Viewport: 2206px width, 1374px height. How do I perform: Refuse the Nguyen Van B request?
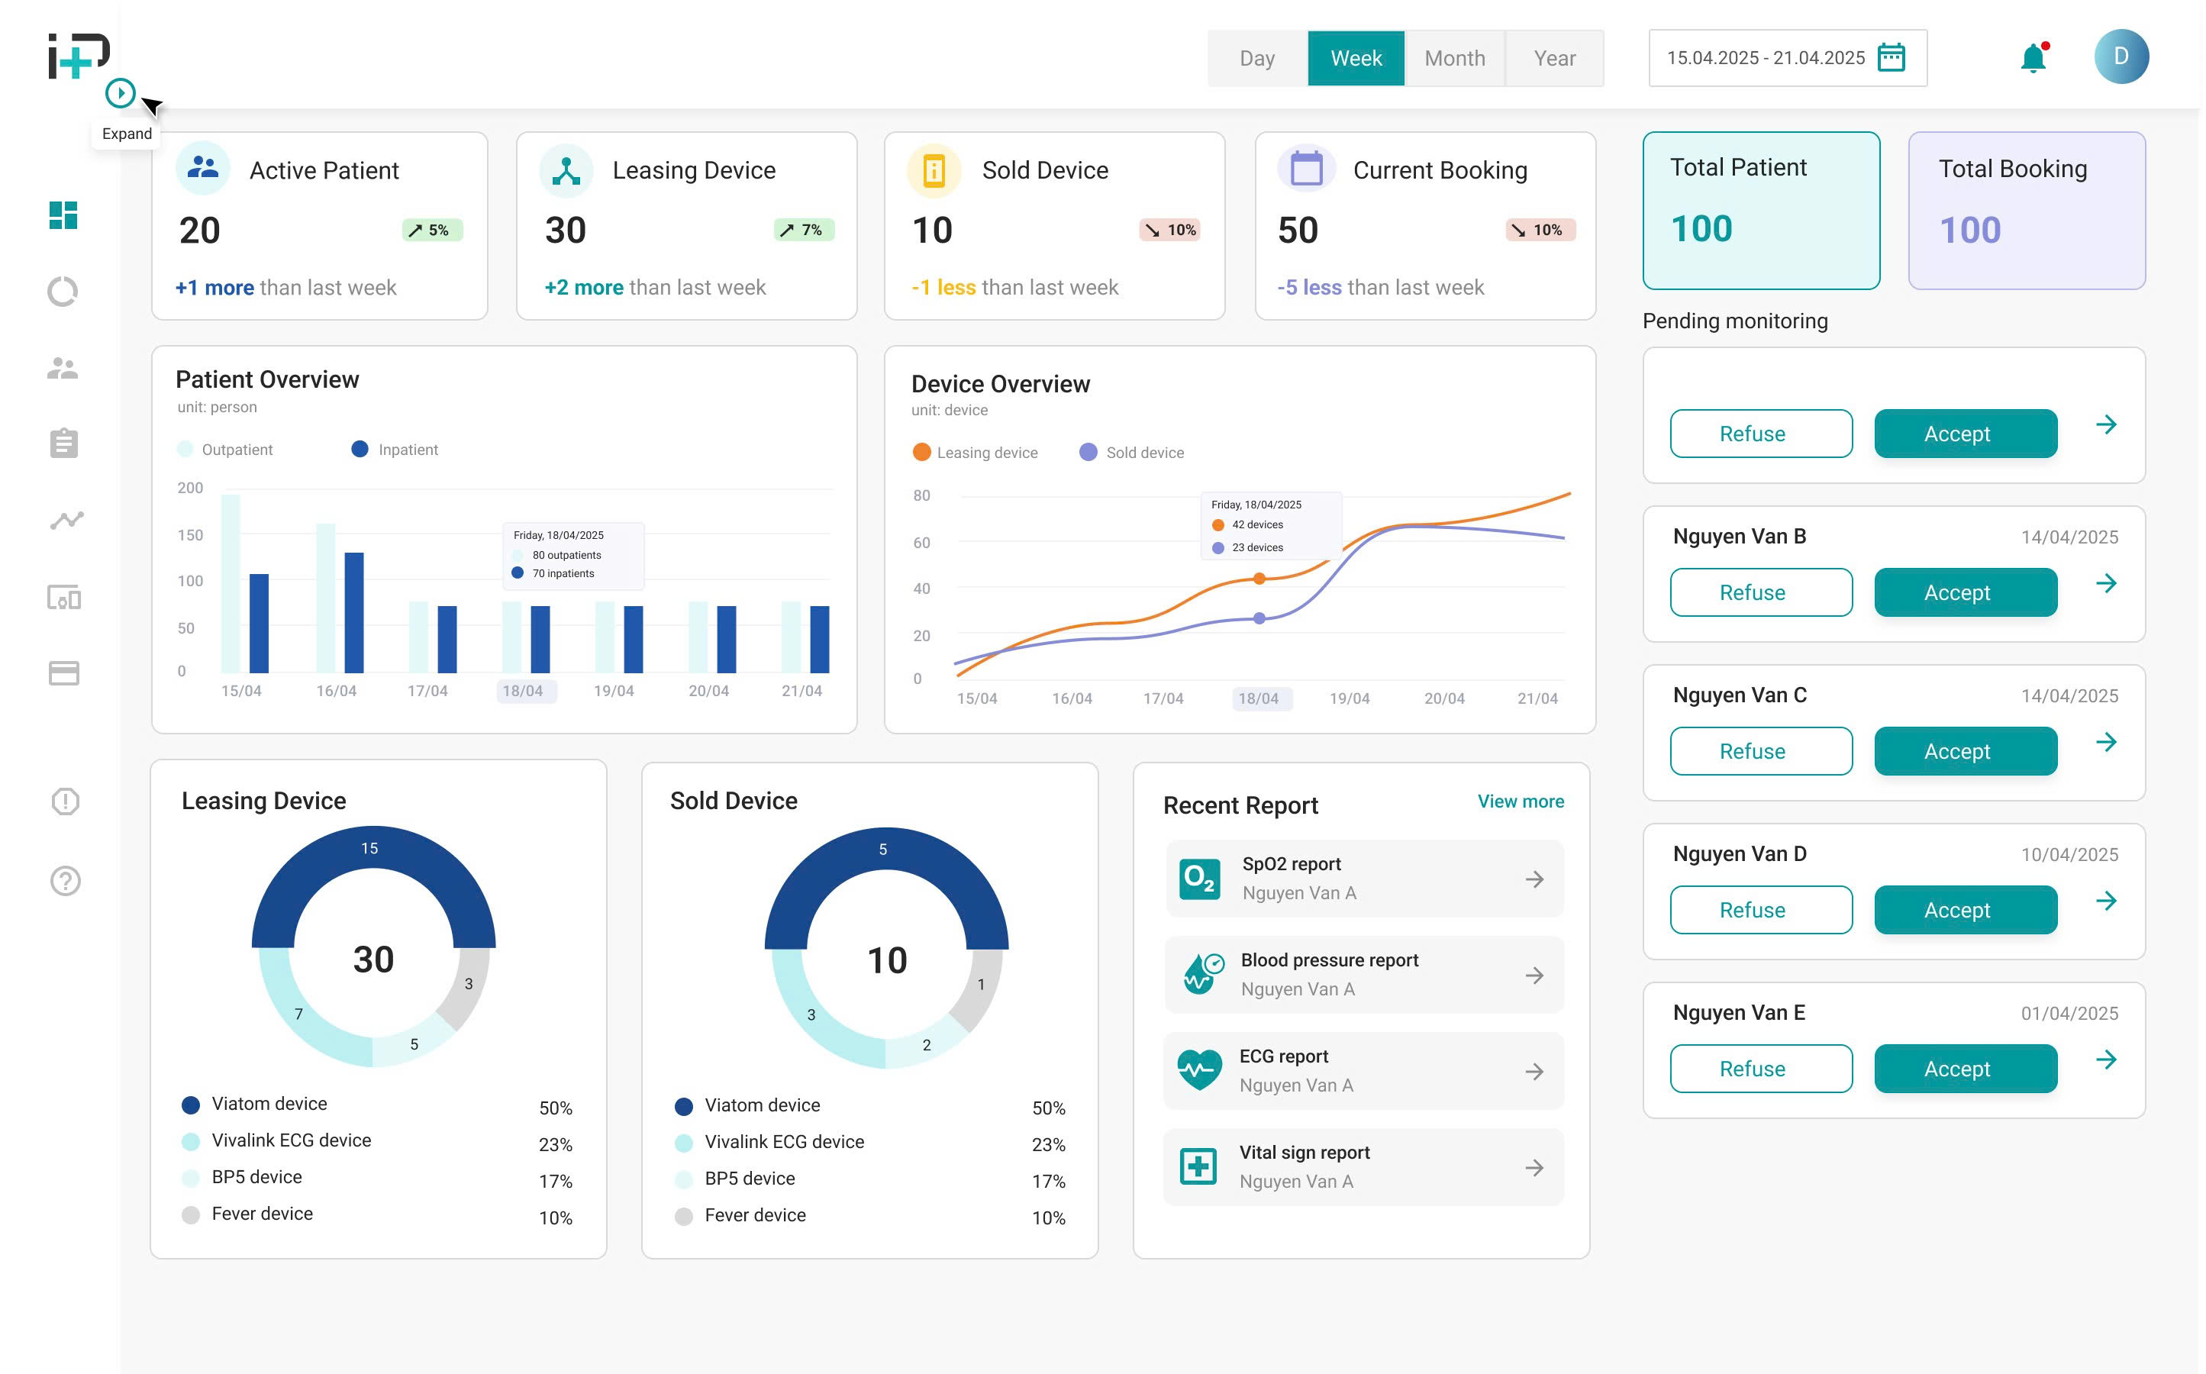pos(1761,592)
